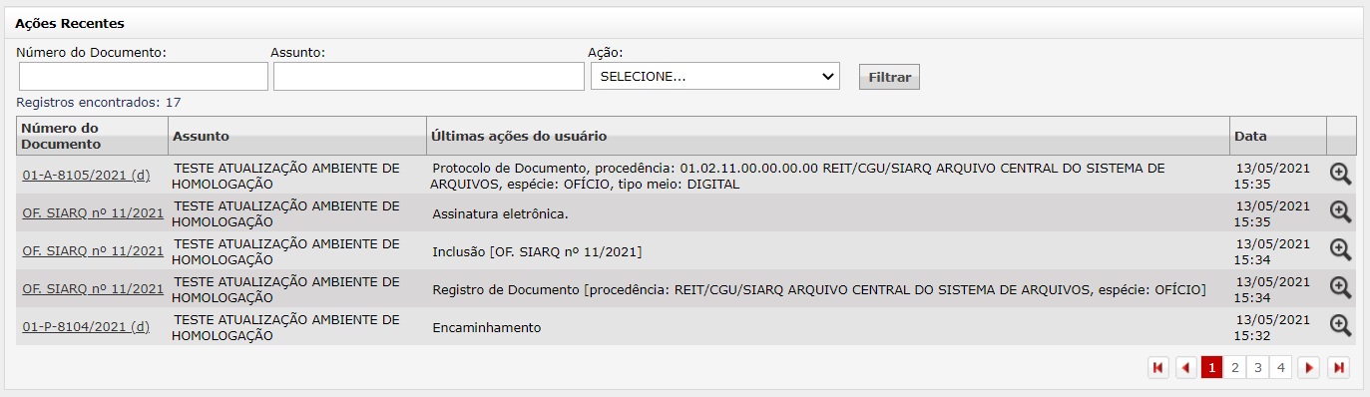Click the Registros encontrados: 17 text

coord(99,102)
